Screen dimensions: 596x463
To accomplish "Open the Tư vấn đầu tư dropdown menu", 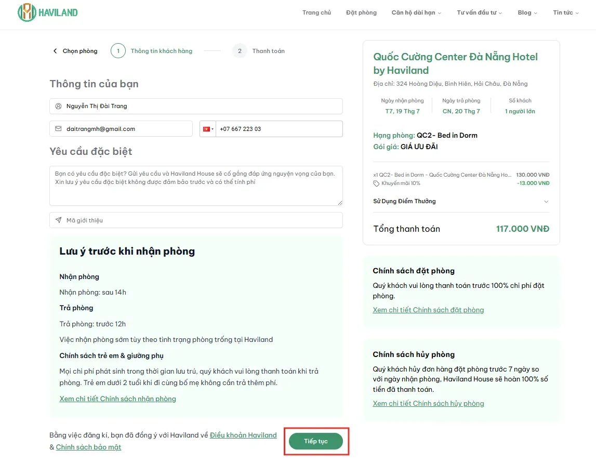I will 479,12.
